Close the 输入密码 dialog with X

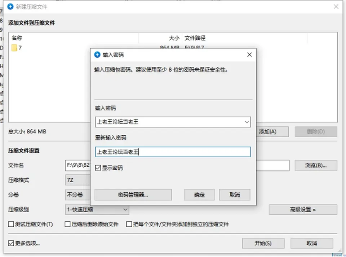click(249, 55)
